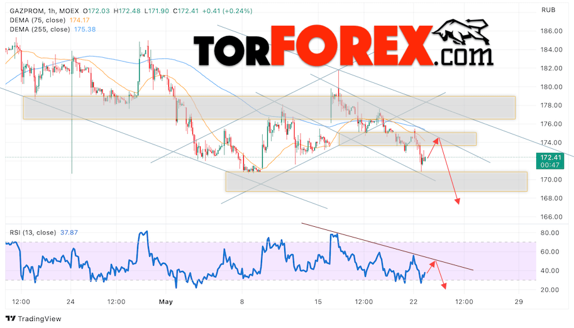Click the red upward arrow near 174.00 resistance
574x328 pixels.
point(433,147)
